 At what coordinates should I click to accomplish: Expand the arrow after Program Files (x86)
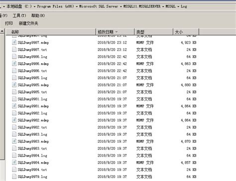coord(77,6)
